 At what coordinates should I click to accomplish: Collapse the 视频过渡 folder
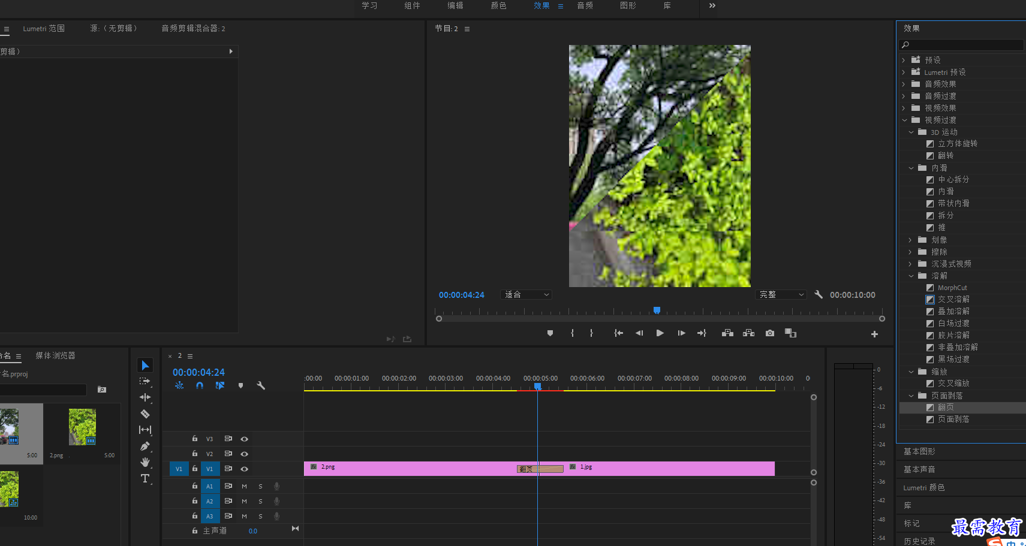pyautogui.click(x=904, y=120)
